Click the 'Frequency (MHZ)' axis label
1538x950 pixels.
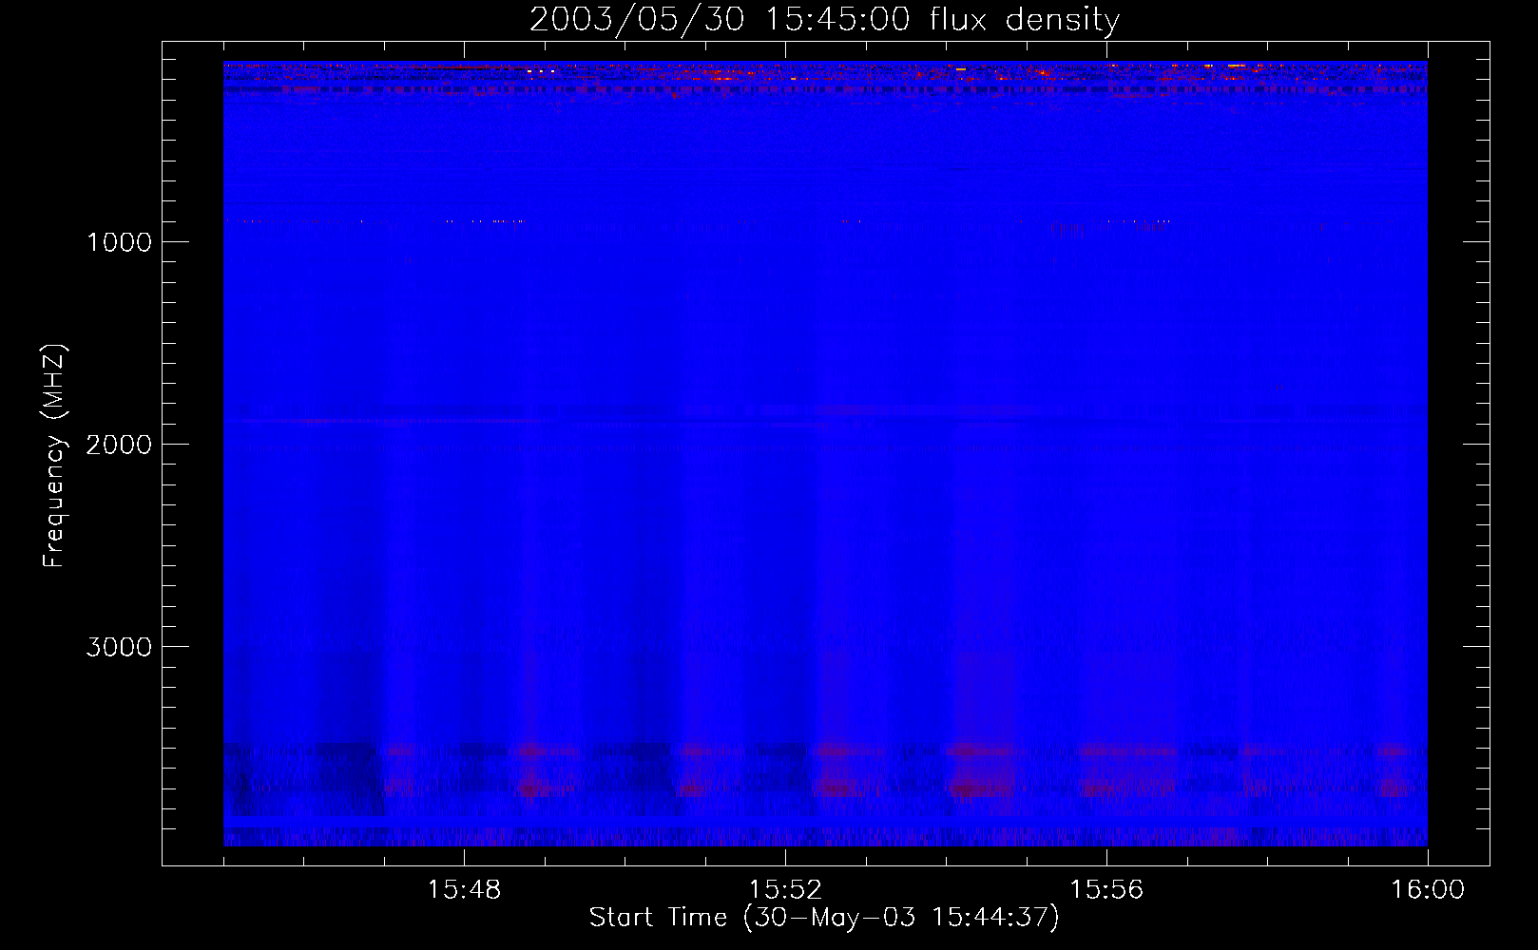click(x=54, y=456)
